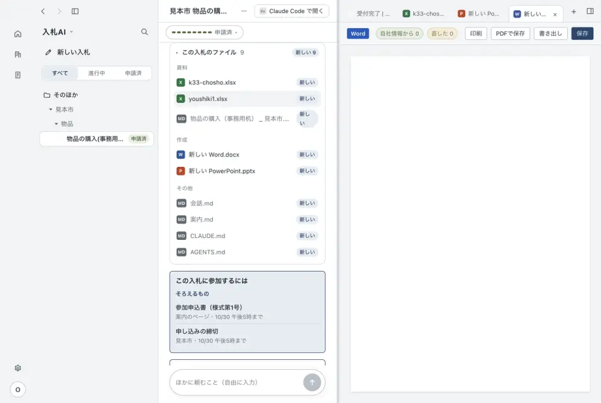Click the 直した 0 pill
This screenshot has width=601, height=403.
pyautogui.click(x=442, y=34)
